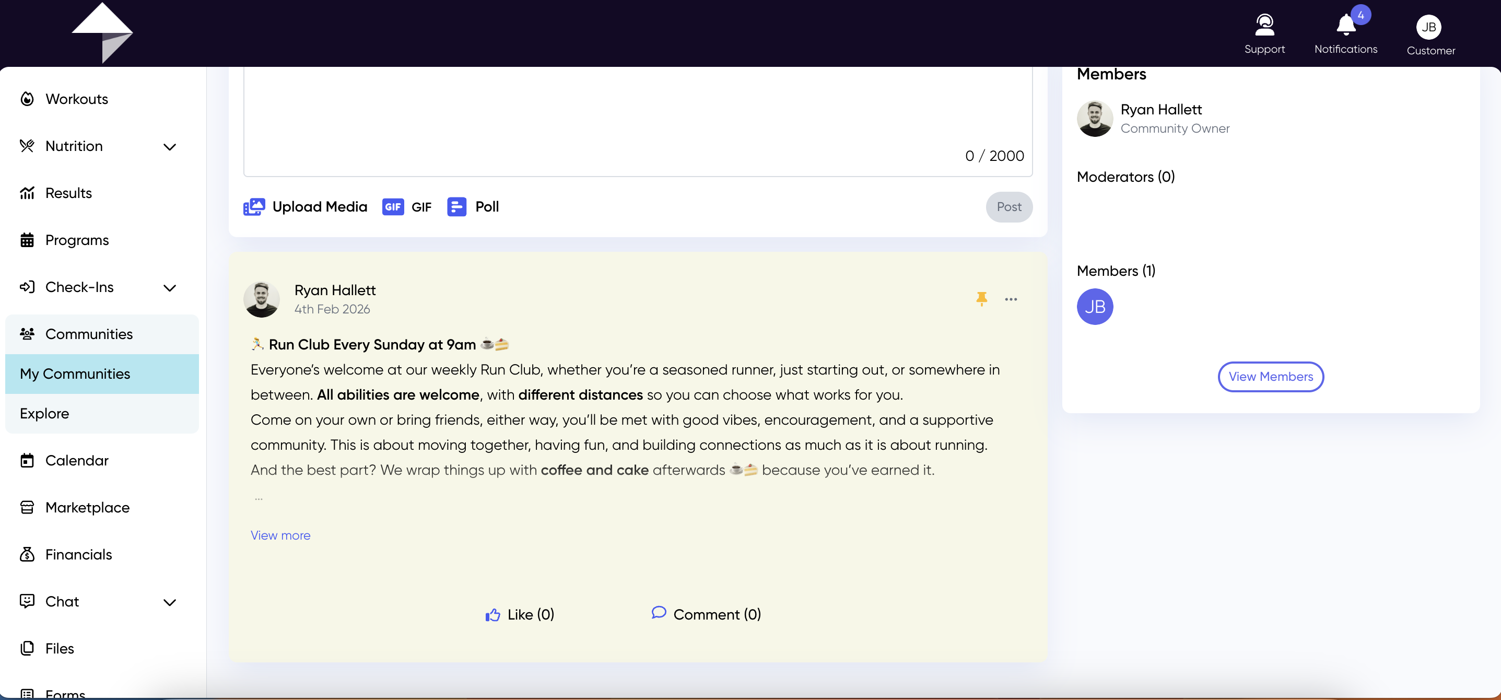Click the JB member avatar
Image resolution: width=1501 pixels, height=700 pixels.
pos(1094,307)
